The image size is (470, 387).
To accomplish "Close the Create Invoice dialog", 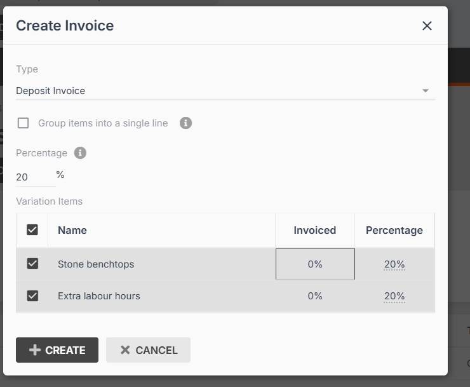I will click(x=427, y=26).
